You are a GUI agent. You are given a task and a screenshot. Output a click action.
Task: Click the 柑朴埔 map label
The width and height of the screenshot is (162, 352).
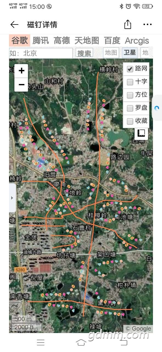pos(126,285)
